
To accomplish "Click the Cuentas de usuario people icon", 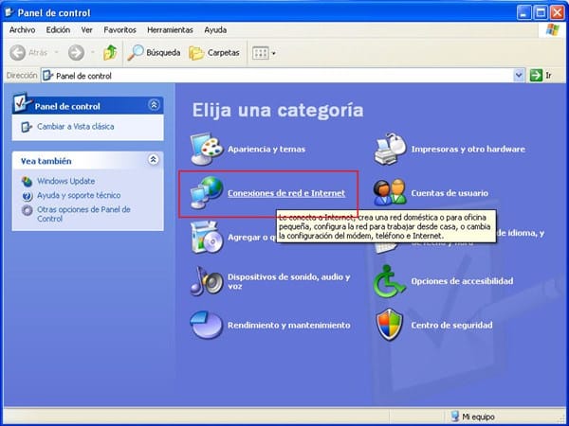I will [x=390, y=193].
